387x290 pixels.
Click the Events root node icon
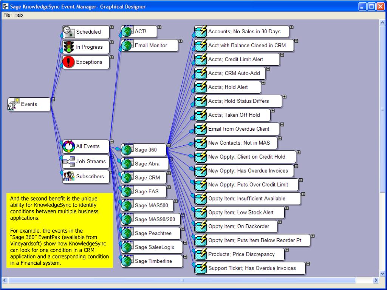pos(14,104)
